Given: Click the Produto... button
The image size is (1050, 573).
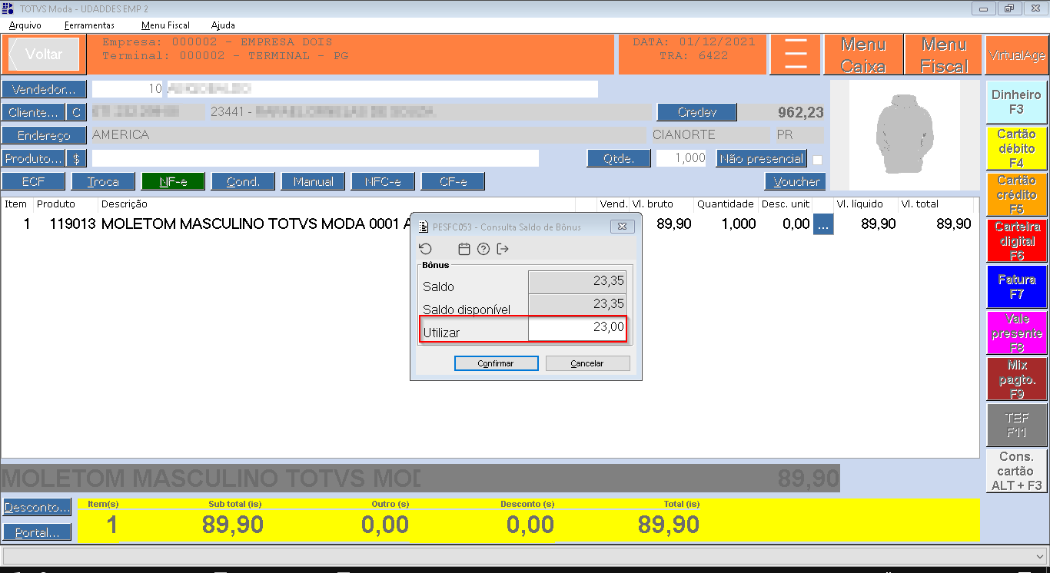Looking at the screenshot, I should tap(33, 159).
